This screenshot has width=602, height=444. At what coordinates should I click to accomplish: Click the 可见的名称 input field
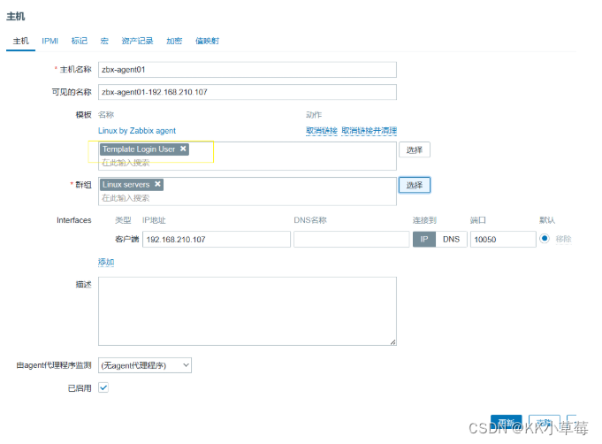pyautogui.click(x=248, y=92)
